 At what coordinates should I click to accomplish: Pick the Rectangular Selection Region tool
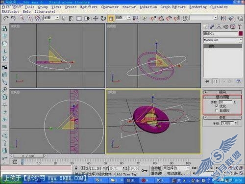click(x=79, y=18)
